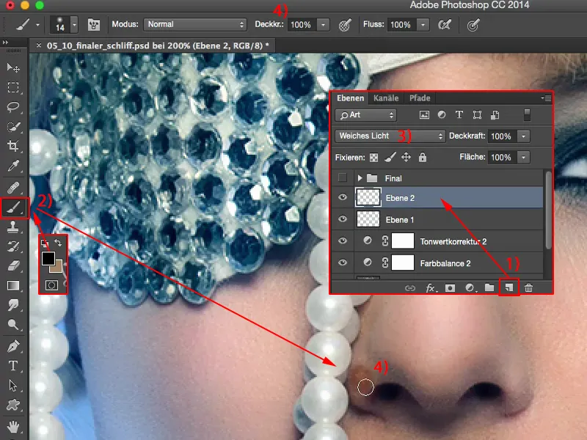Open the Weiches Licht blend mode dropdown

[390, 136]
